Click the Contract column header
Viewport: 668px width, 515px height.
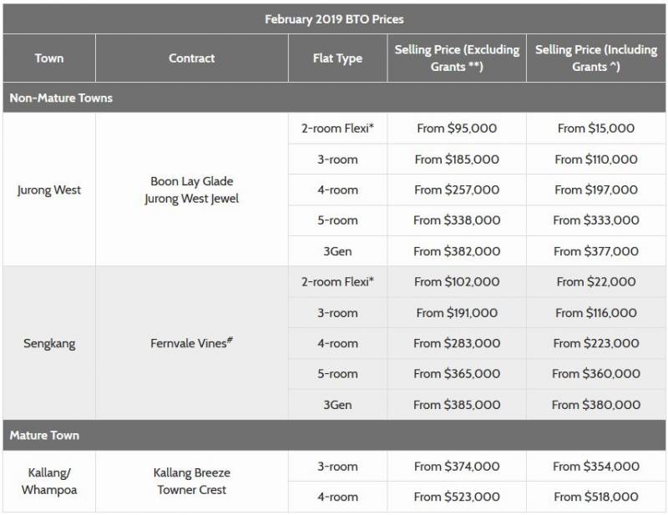pos(191,58)
